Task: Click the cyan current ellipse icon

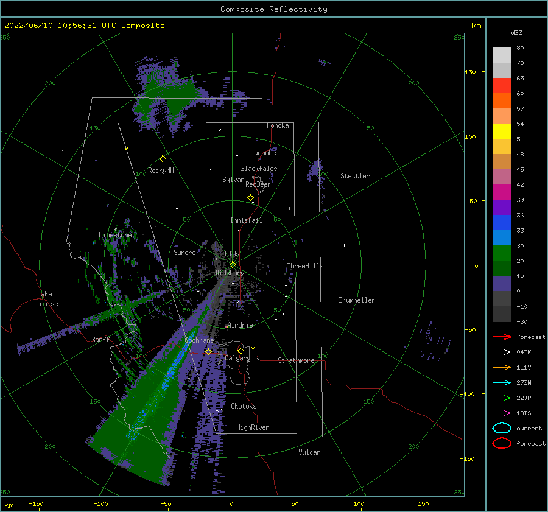Action: [x=502, y=428]
